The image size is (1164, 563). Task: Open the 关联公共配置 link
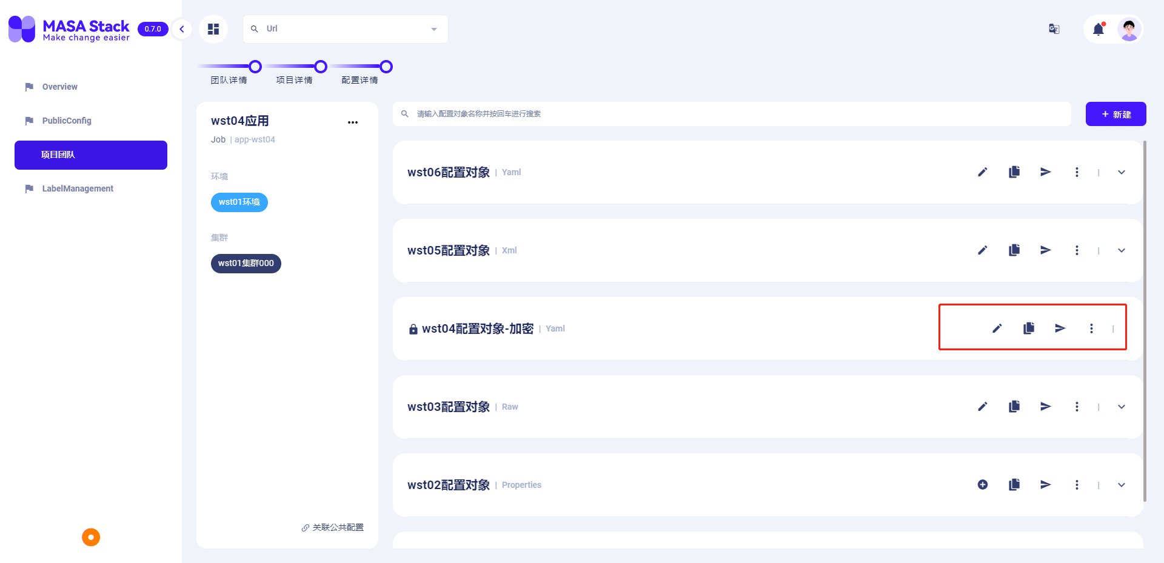tap(332, 527)
